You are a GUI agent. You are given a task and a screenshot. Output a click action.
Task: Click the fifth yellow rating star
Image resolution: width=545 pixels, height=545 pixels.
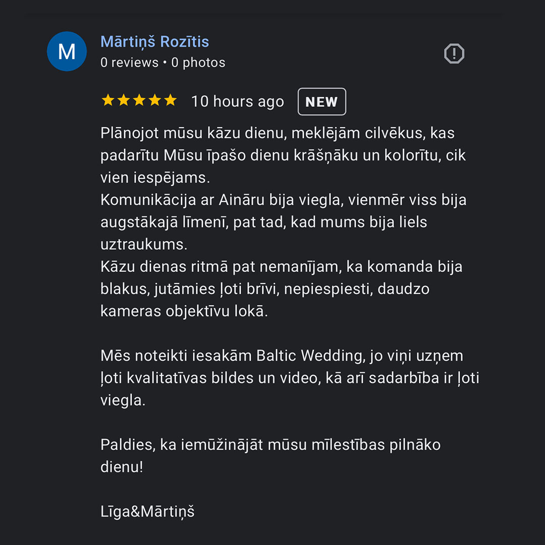[x=171, y=100]
